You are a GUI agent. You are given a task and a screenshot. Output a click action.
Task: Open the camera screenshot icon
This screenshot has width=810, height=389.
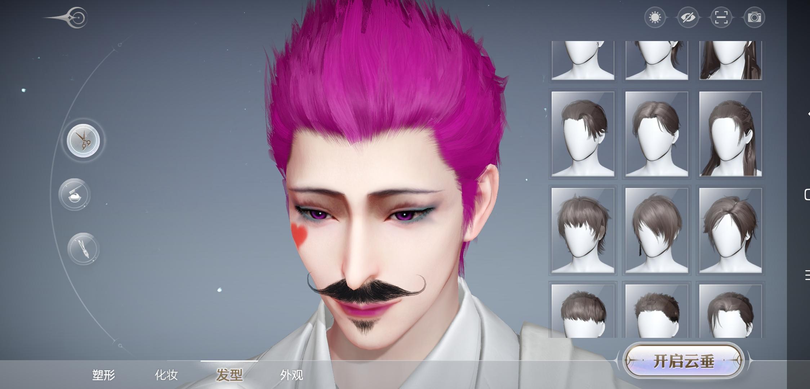(x=754, y=17)
